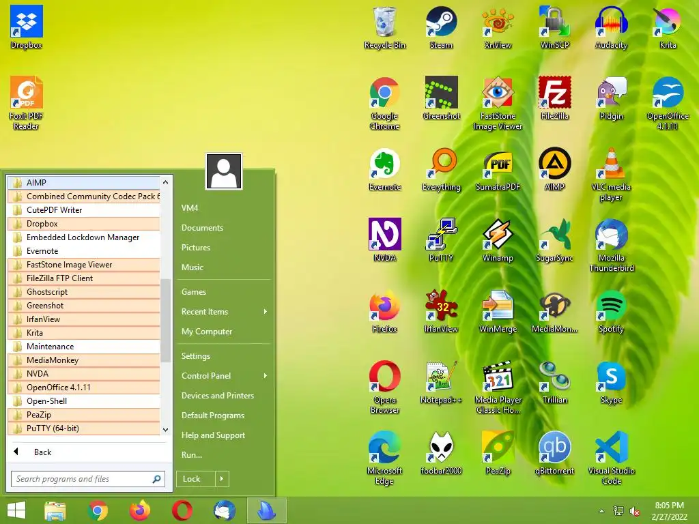
Task: Select the WinSCP desktop icon
Action: click(554, 27)
